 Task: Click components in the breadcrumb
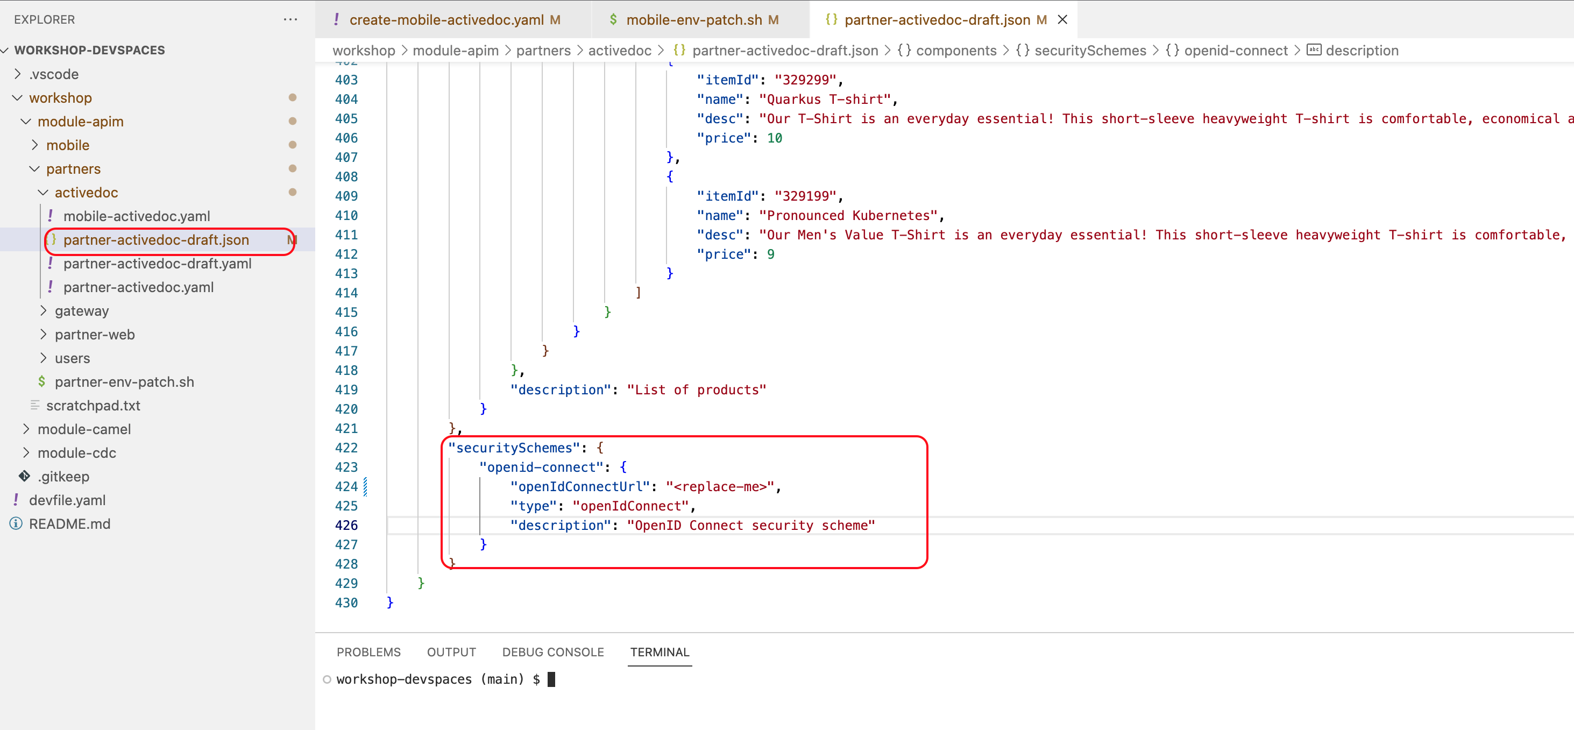click(956, 50)
